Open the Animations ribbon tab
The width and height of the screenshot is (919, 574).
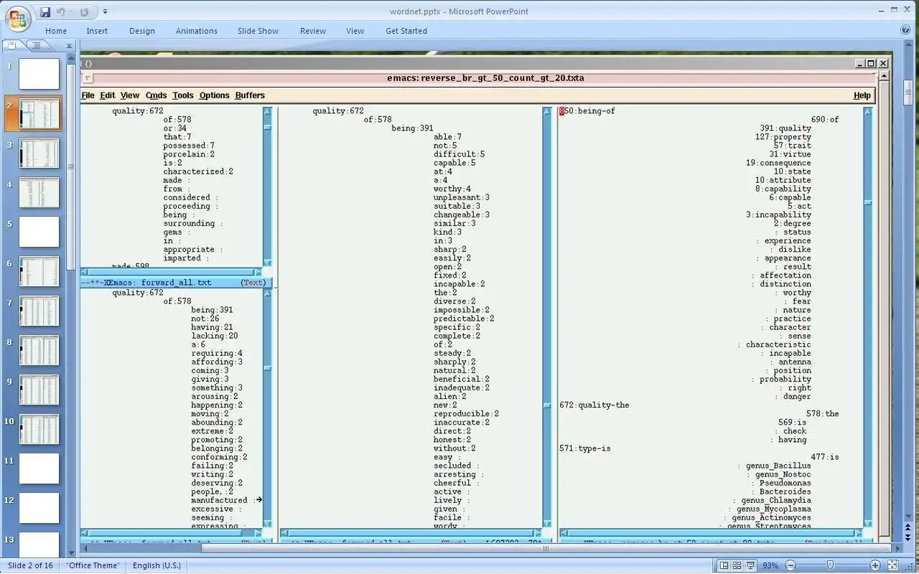[197, 31]
